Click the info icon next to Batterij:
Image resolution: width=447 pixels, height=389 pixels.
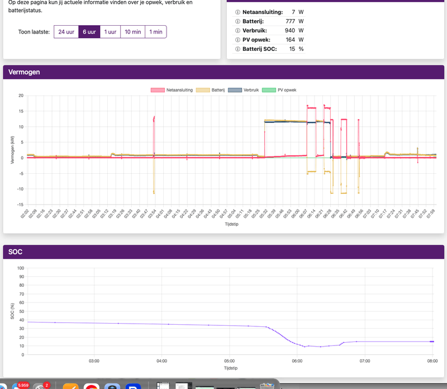[x=237, y=21]
